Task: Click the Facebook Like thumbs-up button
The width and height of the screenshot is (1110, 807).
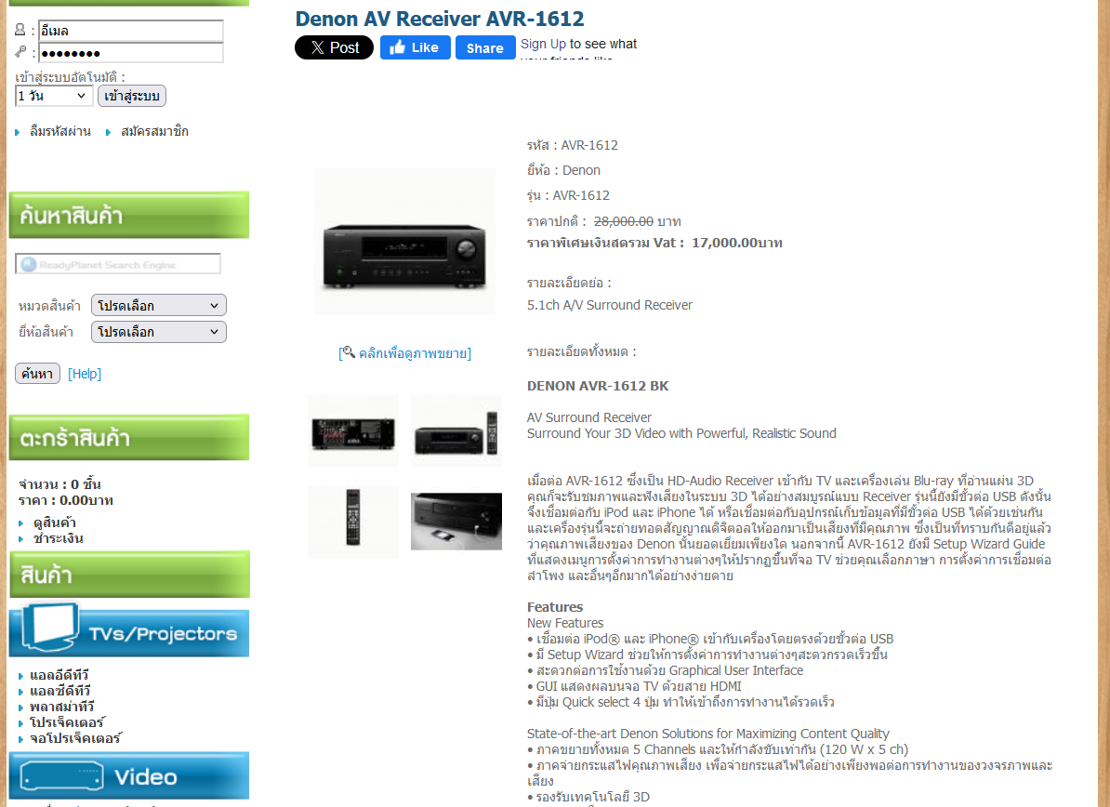Action: (x=415, y=47)
